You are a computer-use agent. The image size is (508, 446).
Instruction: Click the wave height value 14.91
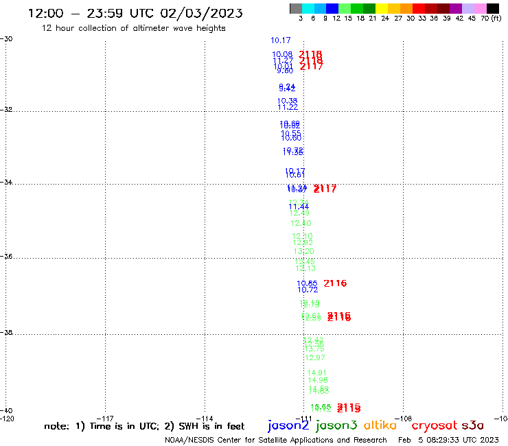click(x=317, y=373)
